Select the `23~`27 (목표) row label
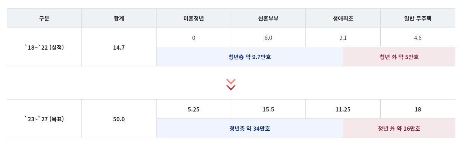Screen dimensions: 464x145 pyautogui.click(x=44, y=119)
